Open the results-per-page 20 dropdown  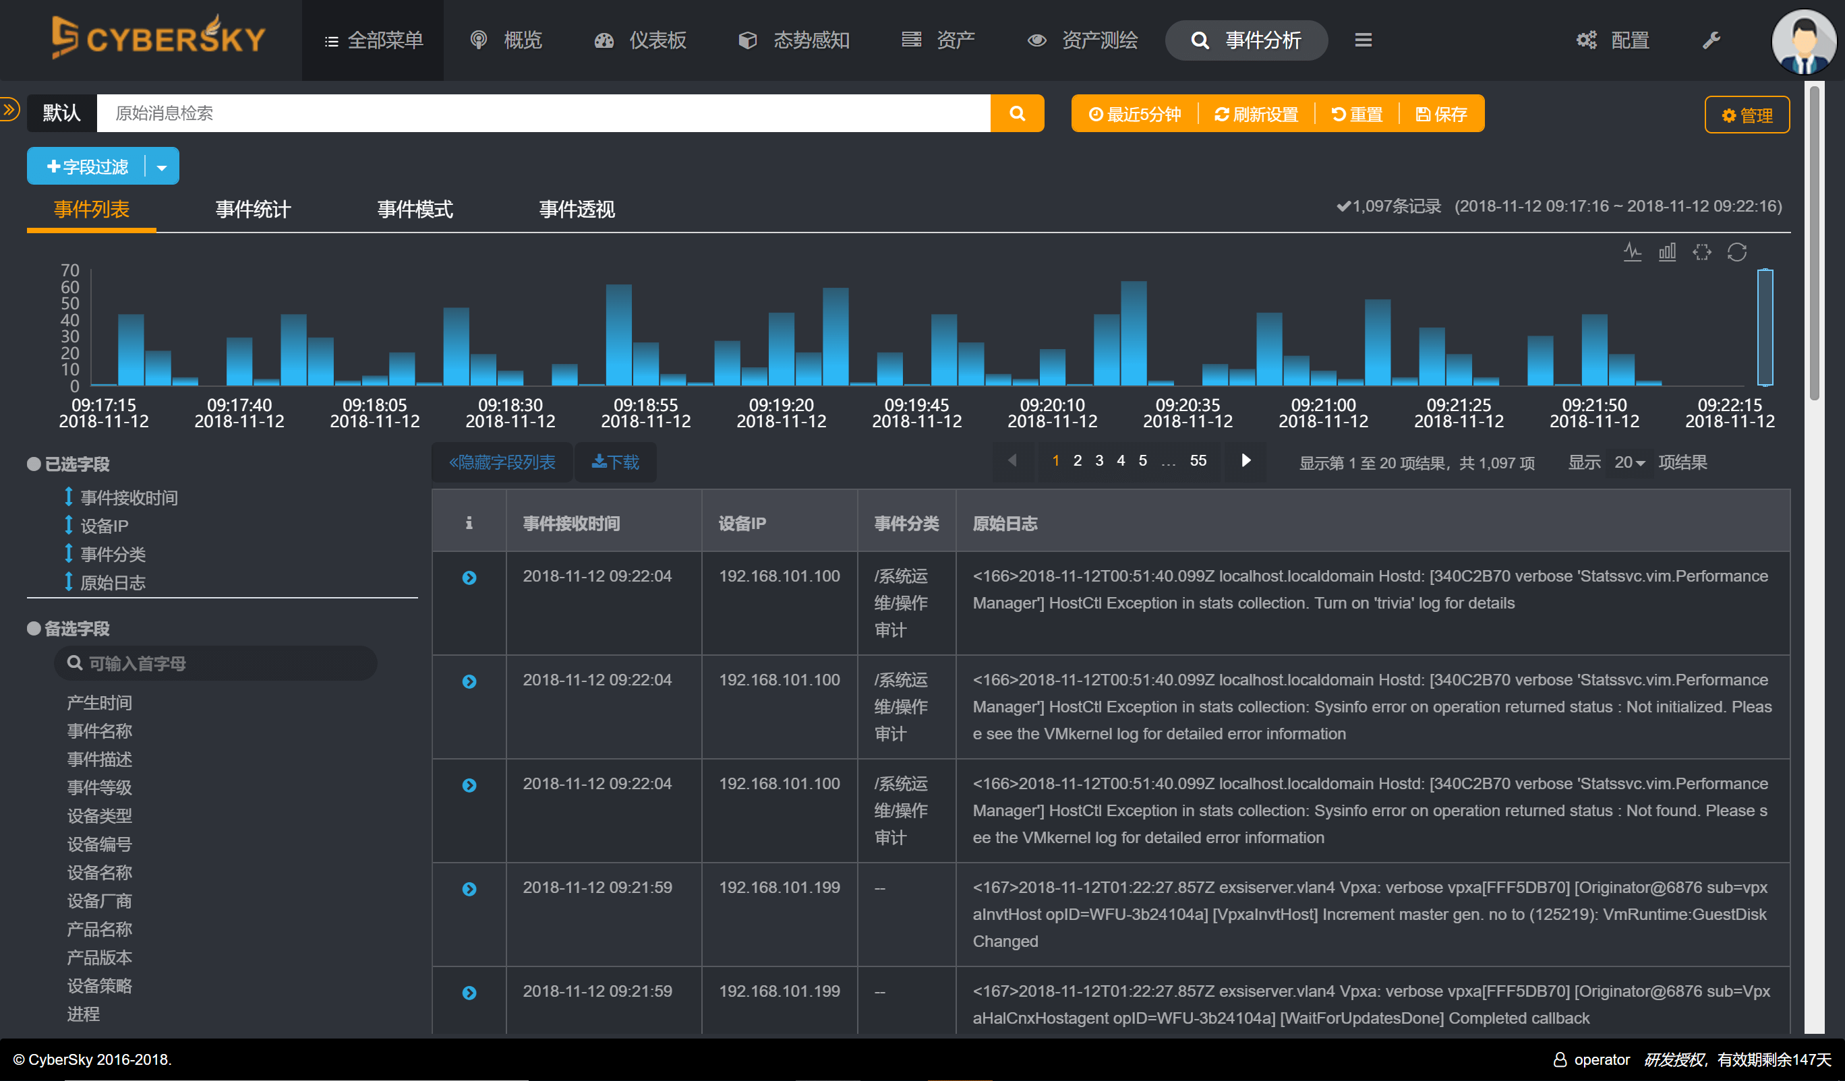click(x=1629, y=462)
